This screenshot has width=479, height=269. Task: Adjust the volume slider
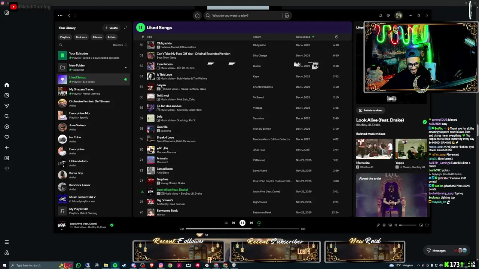(408, 225)
